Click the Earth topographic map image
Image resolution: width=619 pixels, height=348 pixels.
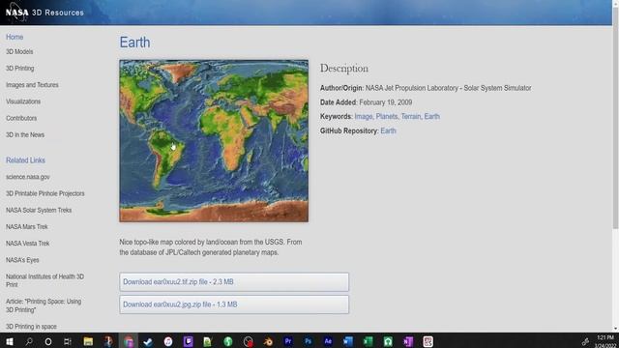point(214,141)
